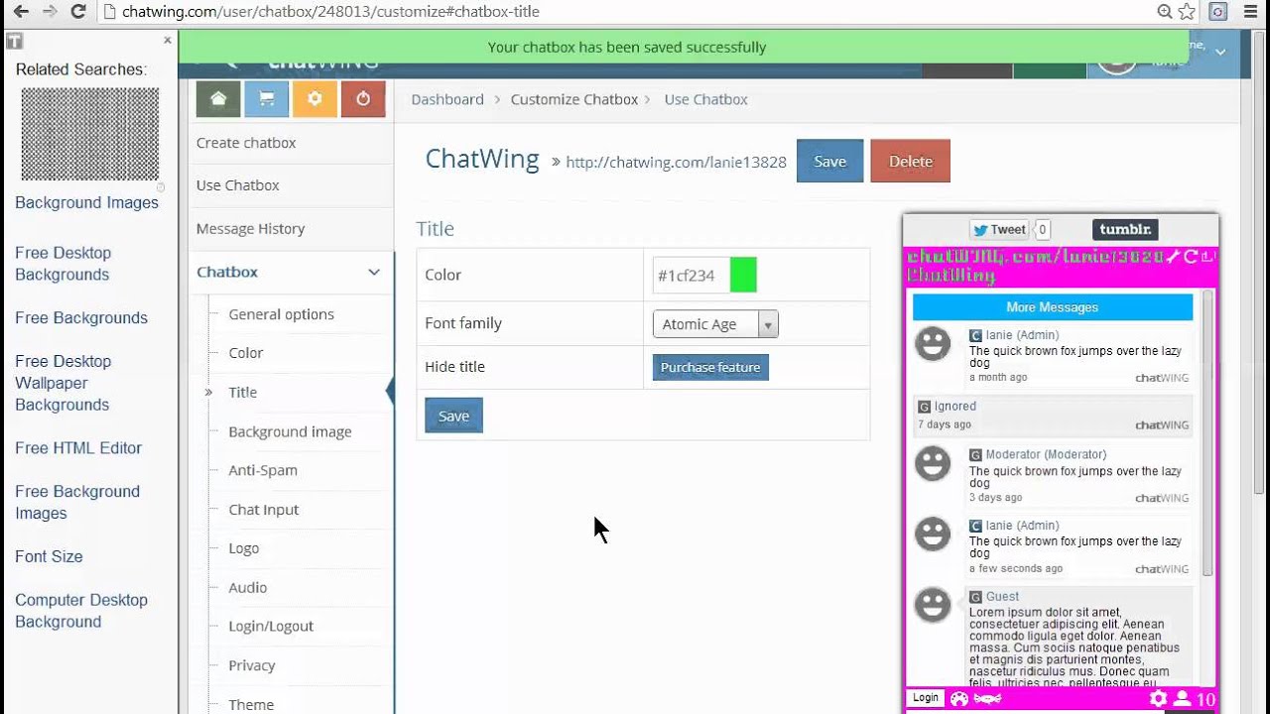Click the Login button in chatbox footer
The image size is (1270, 714).
pyautogui.click(x=926, y=698)
